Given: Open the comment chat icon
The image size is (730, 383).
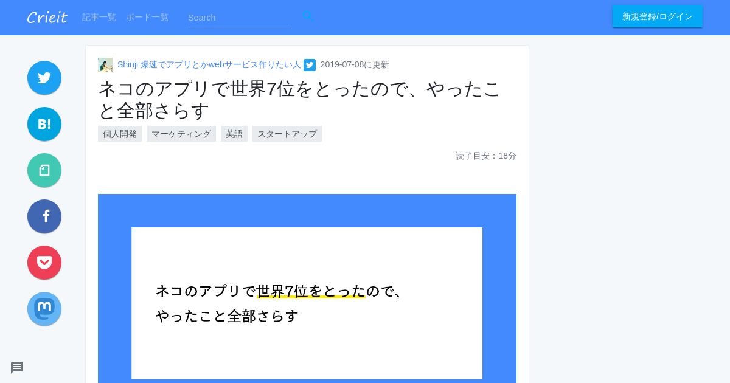Looking at the screenshot, I should tap(17, 368).
